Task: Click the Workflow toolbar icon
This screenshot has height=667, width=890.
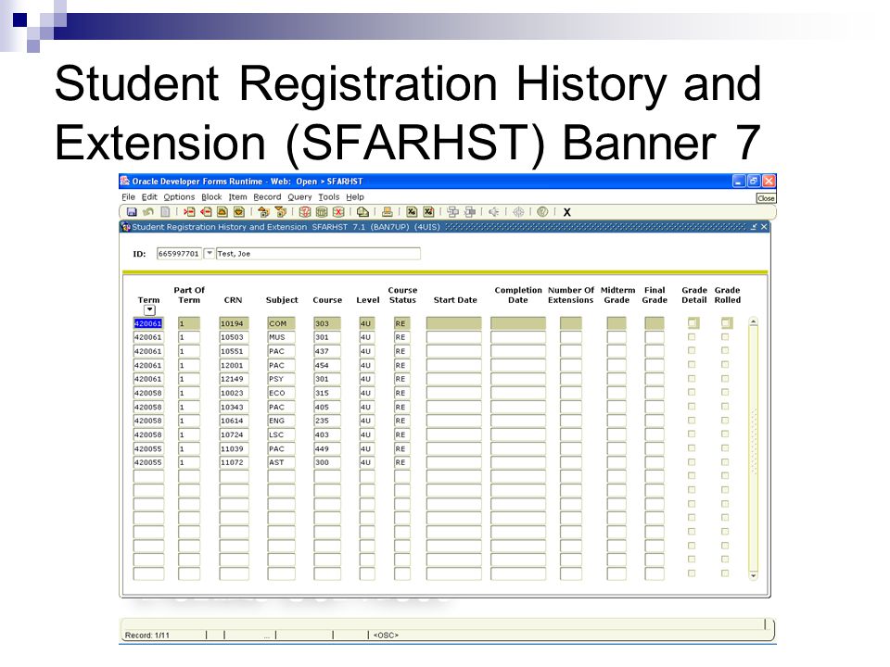Action: click(x=518, y=212)
